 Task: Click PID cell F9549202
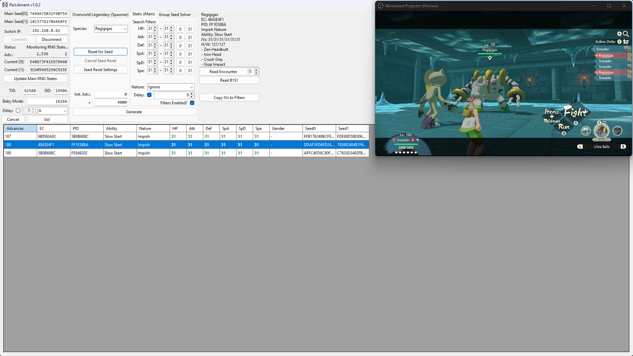[87, 153]
